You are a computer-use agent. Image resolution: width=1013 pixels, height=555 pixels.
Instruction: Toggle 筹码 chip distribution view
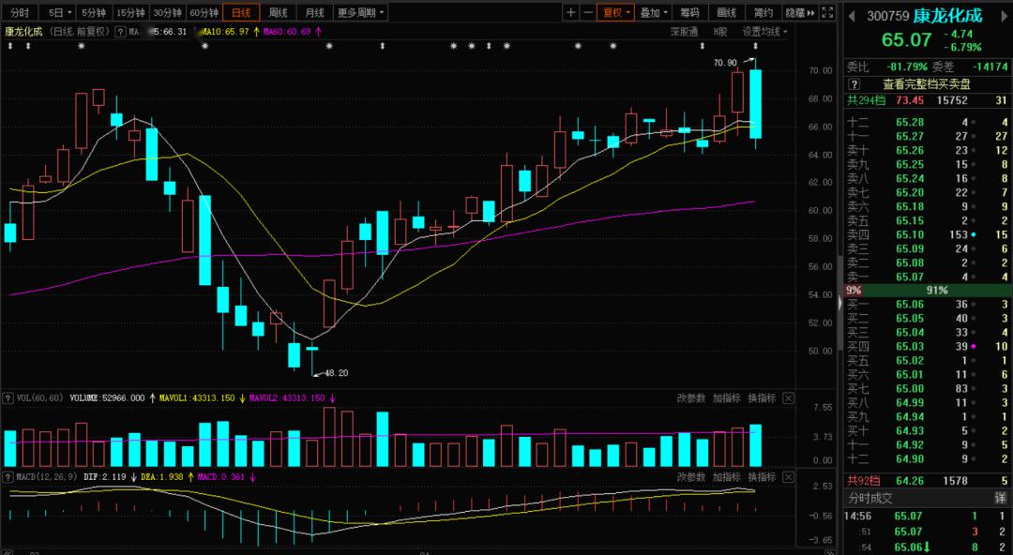(x=689, y=12)
